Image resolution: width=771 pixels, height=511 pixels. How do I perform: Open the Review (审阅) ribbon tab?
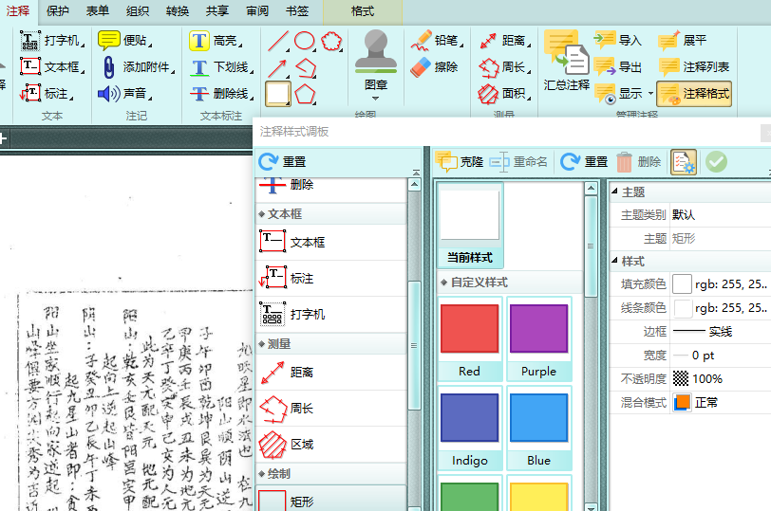[x=257, y=10]
